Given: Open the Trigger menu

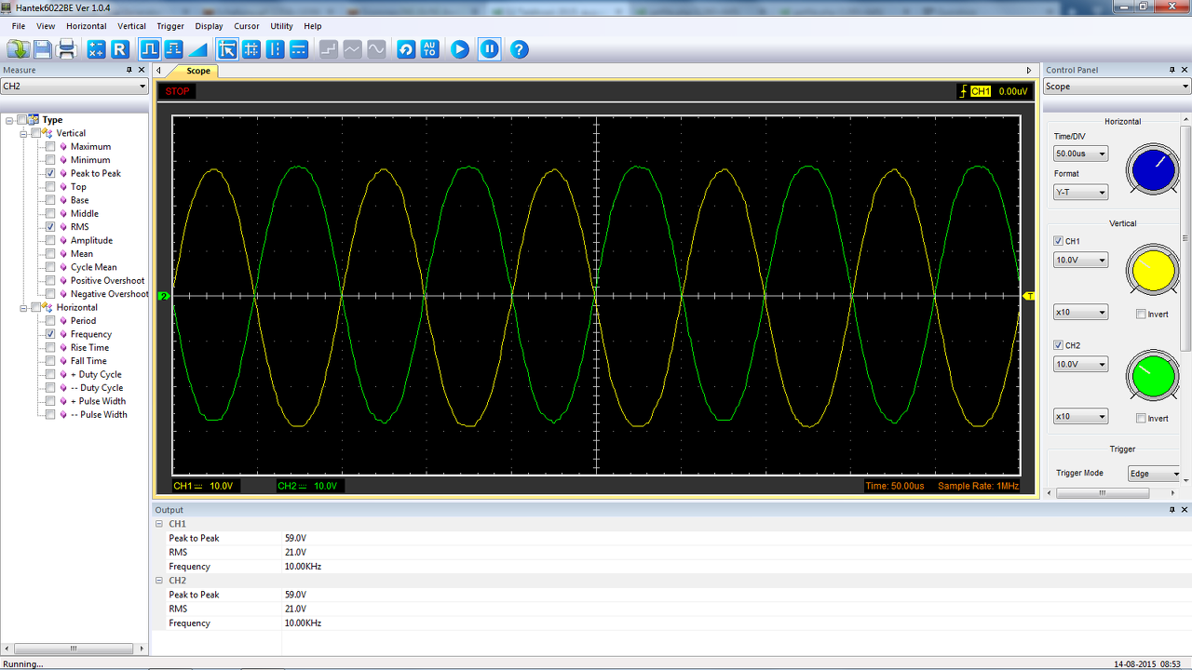Looking at the screenshot, I should pos(170,26).
